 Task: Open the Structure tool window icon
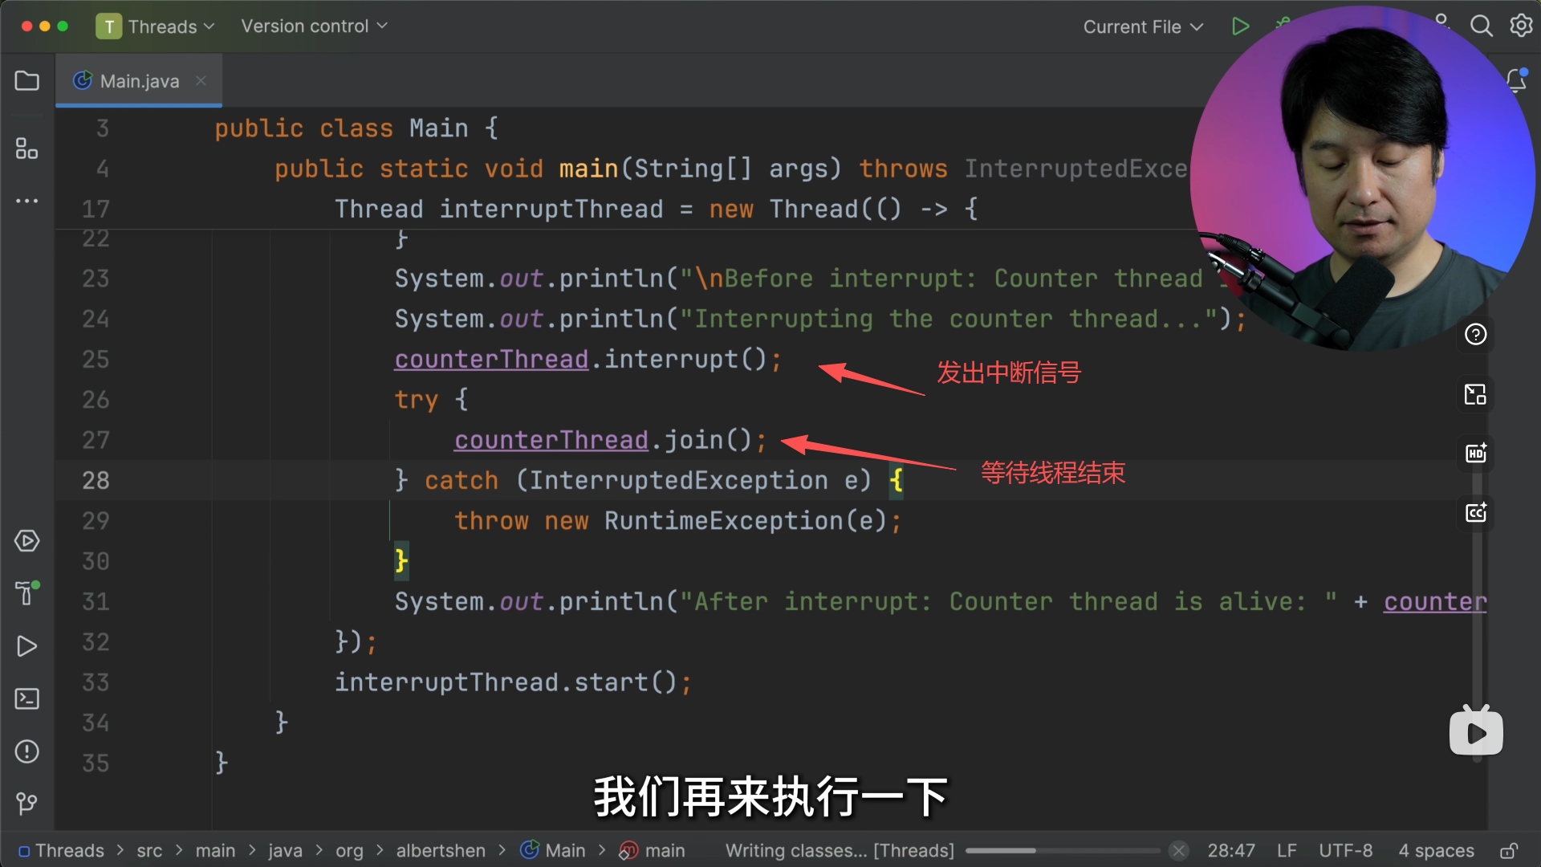26,149
